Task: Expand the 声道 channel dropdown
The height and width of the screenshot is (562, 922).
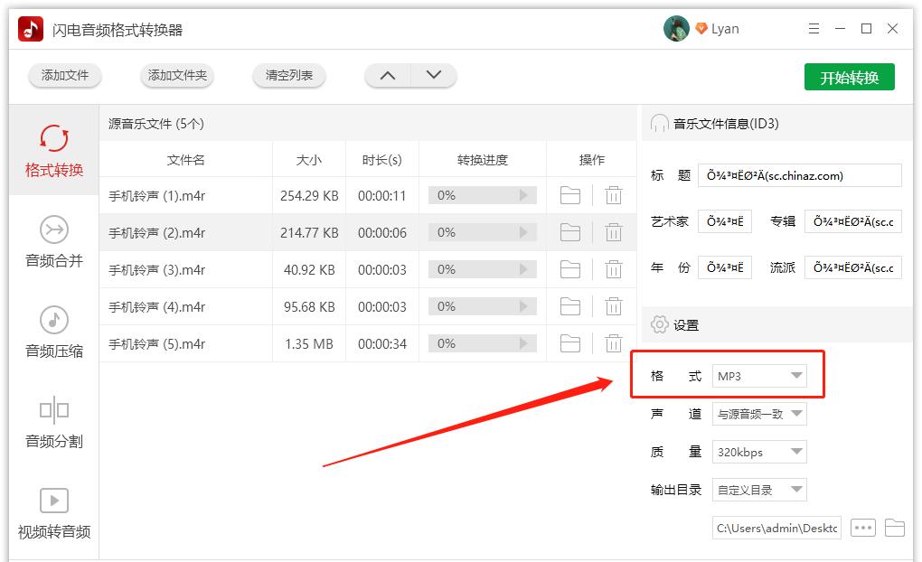Action: [759, 414]
